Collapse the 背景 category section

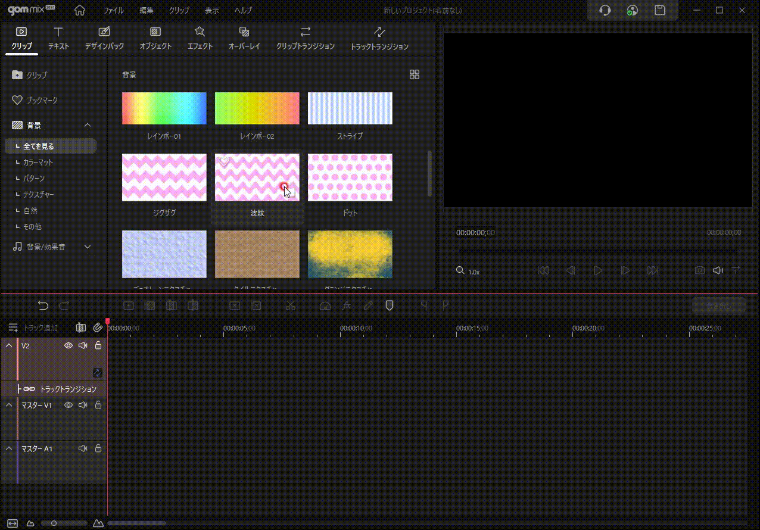[x=88, y=125]
